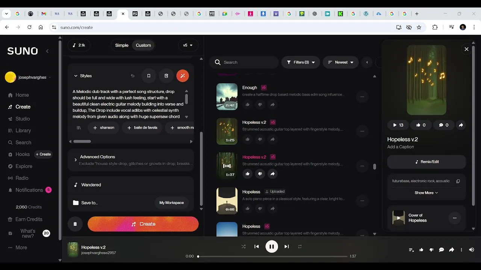
Task: Open the v5 model version dropdown
Action: 188,45
